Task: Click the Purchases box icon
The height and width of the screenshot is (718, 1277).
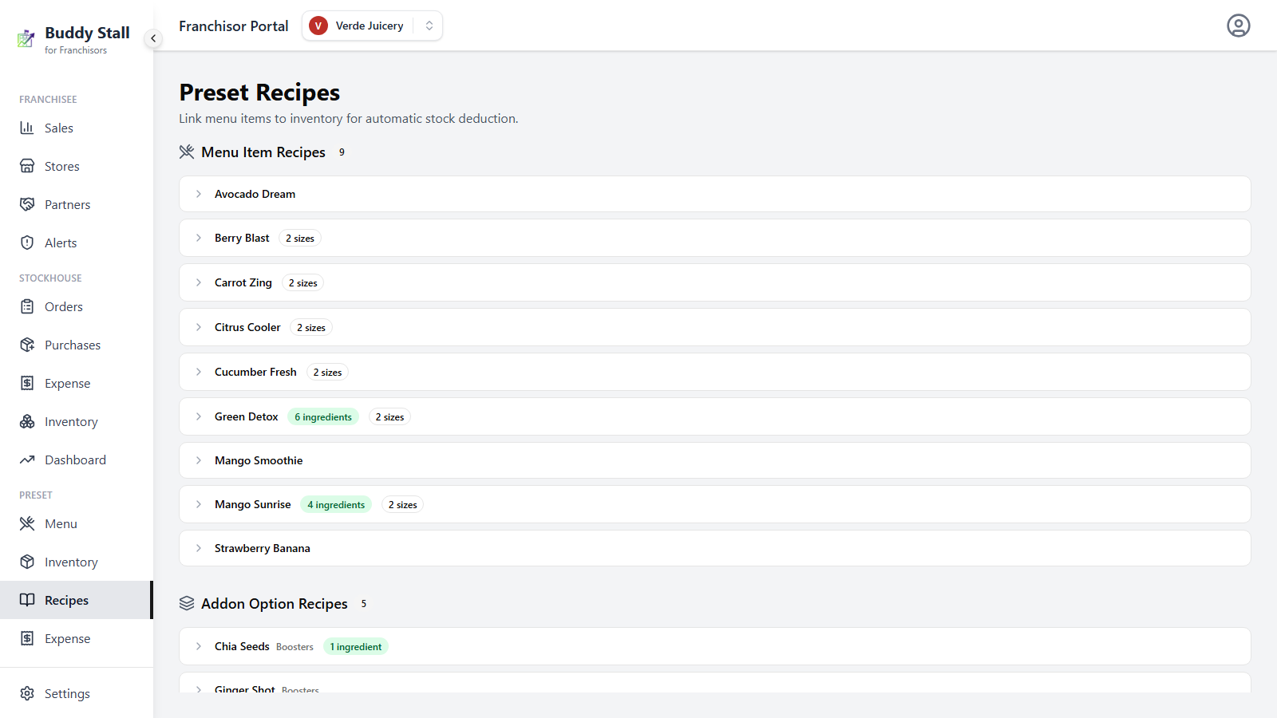Action: point(27,345)
